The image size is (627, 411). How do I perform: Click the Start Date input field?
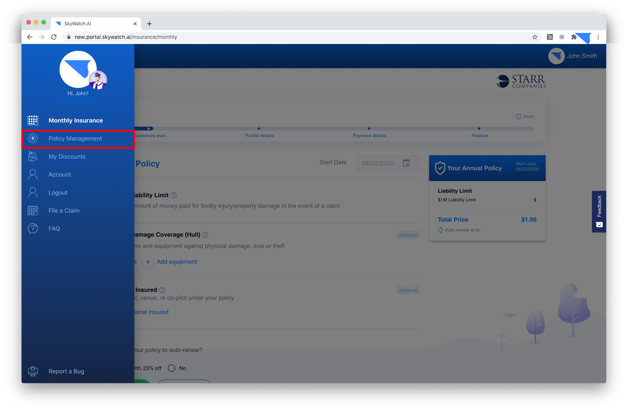388,163
